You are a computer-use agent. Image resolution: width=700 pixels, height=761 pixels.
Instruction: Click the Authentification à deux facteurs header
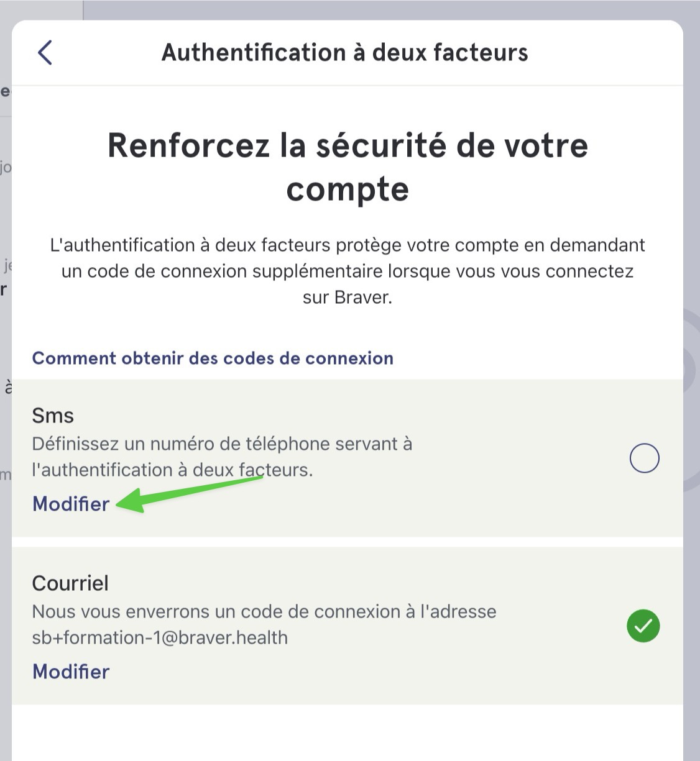coord(345,52)
